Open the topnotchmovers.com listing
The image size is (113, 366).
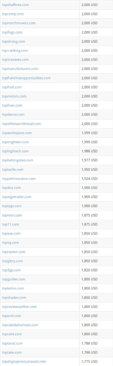tap(19, 23)
